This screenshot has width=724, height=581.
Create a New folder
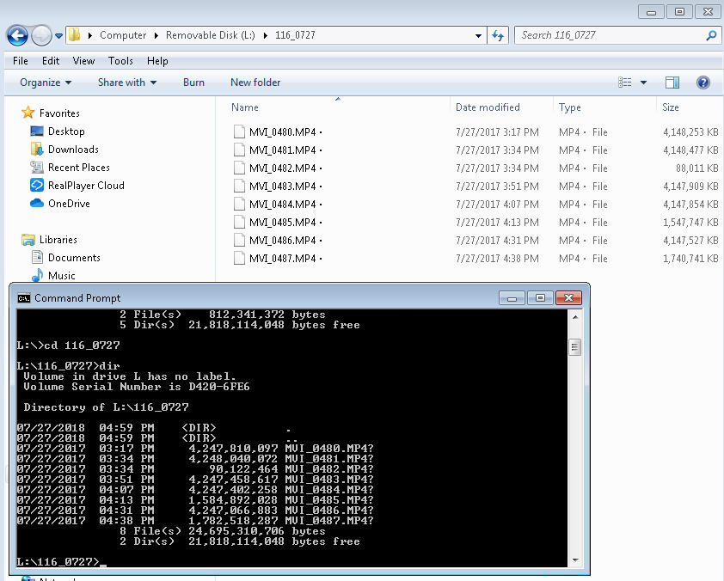point(255,83)
